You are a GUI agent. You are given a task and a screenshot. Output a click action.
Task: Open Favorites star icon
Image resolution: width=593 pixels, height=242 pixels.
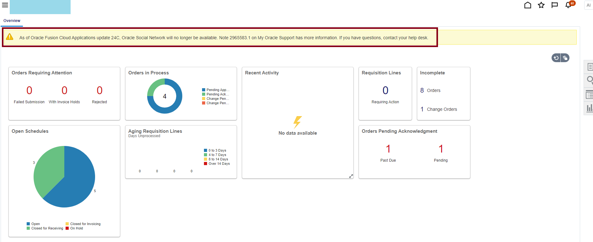coord(541,5)
